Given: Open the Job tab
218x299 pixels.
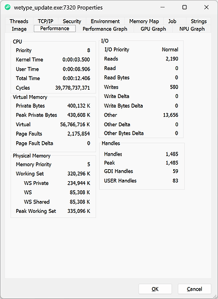Looking at the screenshot, I should [172, 21].
